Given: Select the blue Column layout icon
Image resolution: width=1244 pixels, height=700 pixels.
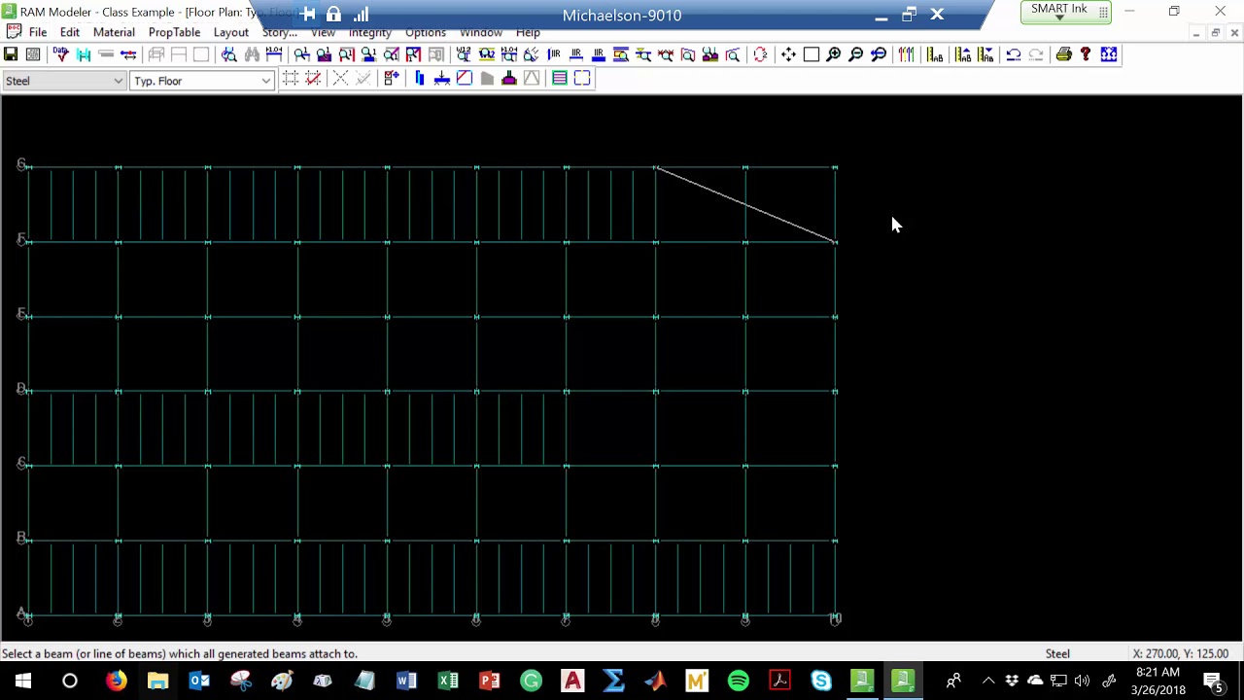Looking at the screenshot, I should coord(420,79).
